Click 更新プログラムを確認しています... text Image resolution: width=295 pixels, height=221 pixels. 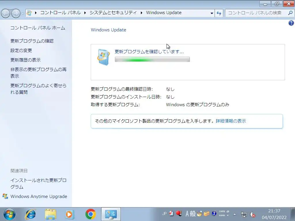tap(149, 52)
